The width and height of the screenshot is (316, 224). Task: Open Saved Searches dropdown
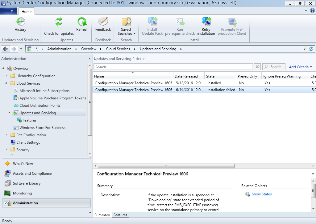126,26
